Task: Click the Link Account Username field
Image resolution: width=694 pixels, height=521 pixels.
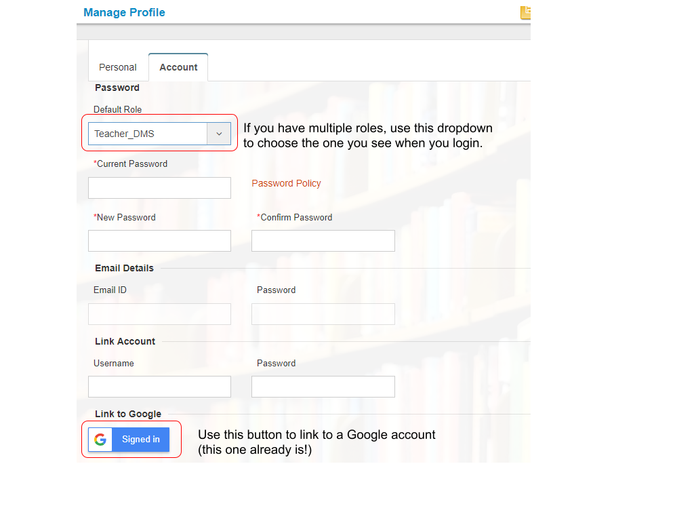Action: 159,387
